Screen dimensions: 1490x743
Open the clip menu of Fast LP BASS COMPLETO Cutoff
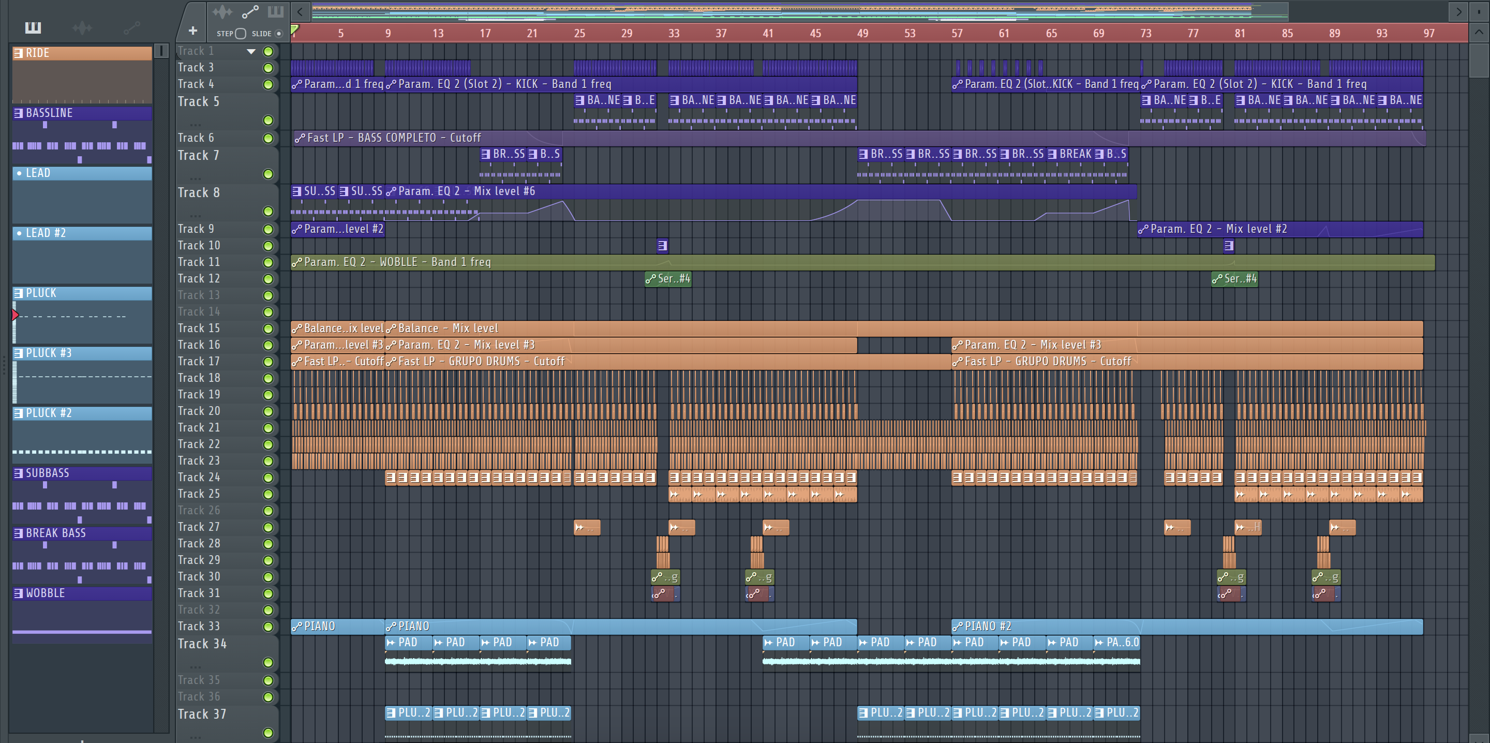coord(300,138)
